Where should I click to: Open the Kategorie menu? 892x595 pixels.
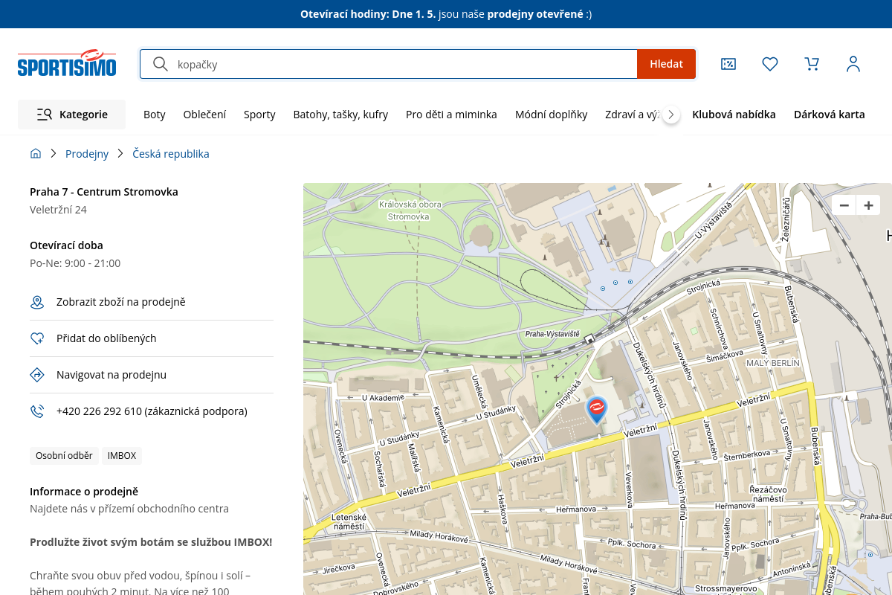(x=72, y=115)
